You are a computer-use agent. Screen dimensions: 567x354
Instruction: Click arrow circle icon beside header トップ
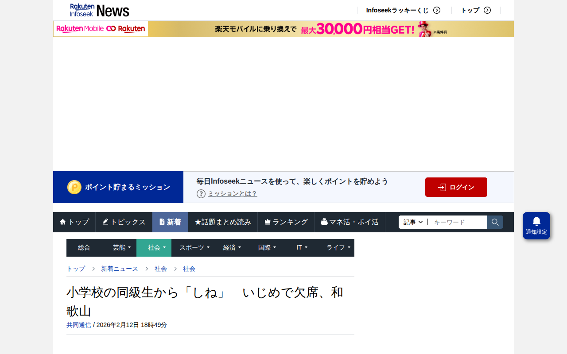click(x=487, y=10)
